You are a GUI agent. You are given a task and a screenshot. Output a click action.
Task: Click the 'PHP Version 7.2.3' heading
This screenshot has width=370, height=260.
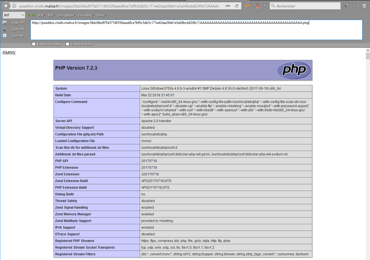click(76, 68)
